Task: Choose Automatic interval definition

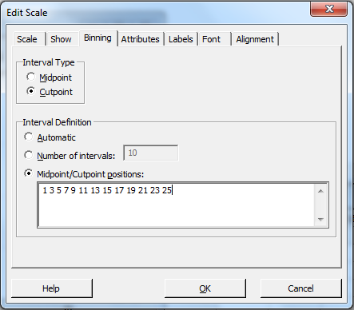Action: click(29, 137)
